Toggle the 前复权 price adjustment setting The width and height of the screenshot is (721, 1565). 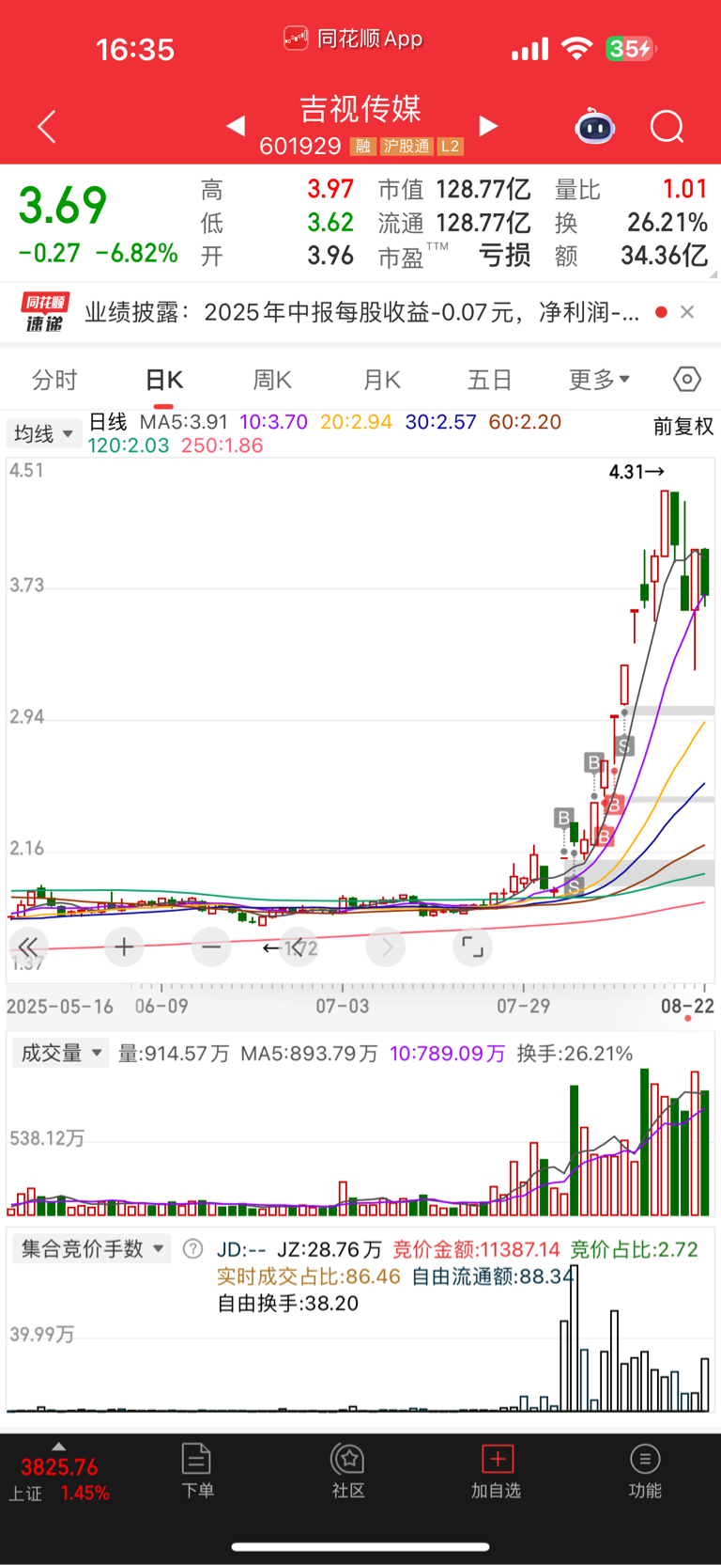coord(683,427)
